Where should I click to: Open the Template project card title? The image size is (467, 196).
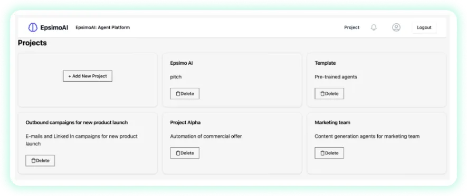pyautogui.click(x=325, y=63)
